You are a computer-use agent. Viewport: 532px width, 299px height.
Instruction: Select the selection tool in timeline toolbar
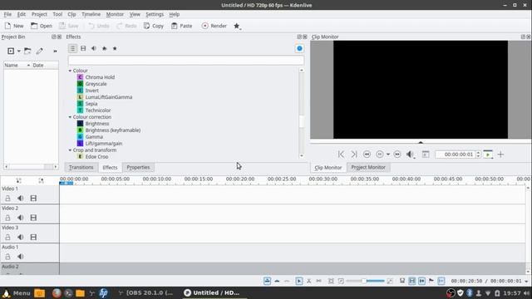coord(299,281)
